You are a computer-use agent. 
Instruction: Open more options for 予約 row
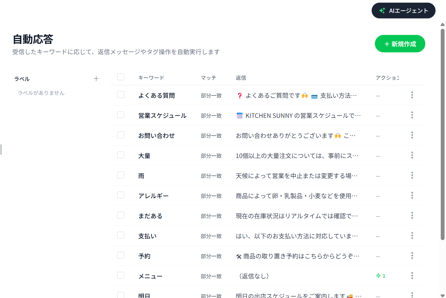[x=412, y=256]
